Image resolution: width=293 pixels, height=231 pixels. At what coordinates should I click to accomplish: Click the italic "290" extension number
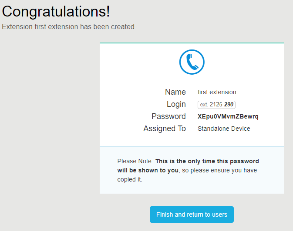click(x=229, y=105)
